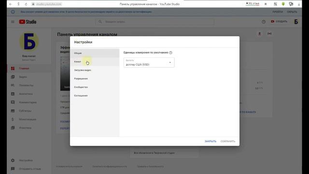Click the Настройки gear icon
Screen dimensions: 309x174
click(x=13, y=160)
